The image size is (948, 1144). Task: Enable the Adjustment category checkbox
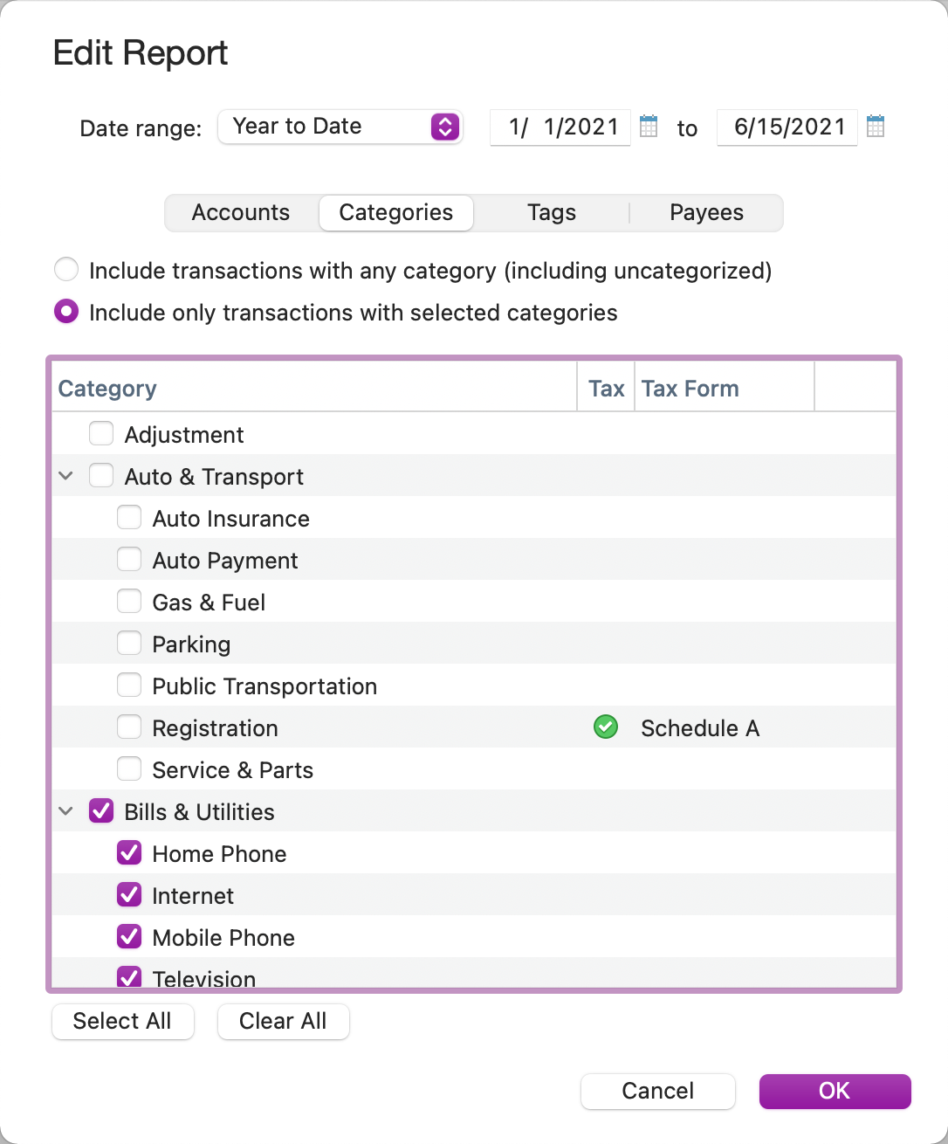click(x=101, y=434)
